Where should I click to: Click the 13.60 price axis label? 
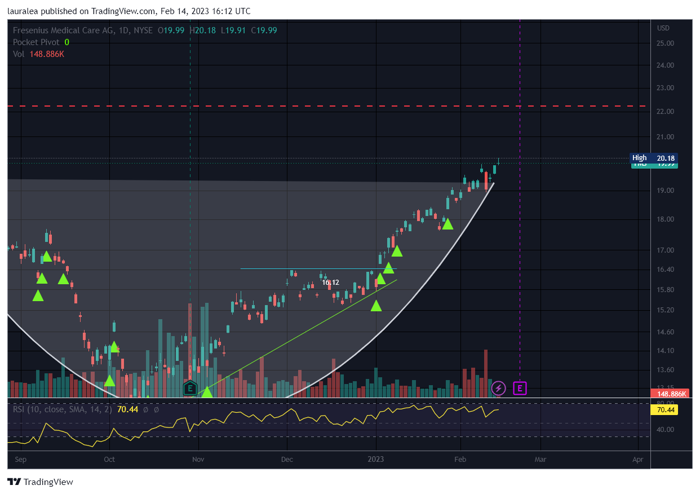click(x=665, y=370)
